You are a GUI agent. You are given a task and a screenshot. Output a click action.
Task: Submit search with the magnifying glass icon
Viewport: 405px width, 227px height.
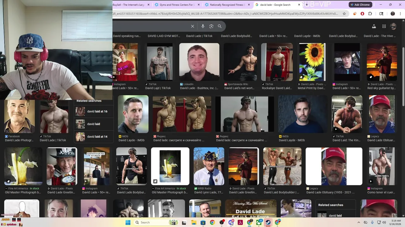pyautogui.click(x=220, y=26)
